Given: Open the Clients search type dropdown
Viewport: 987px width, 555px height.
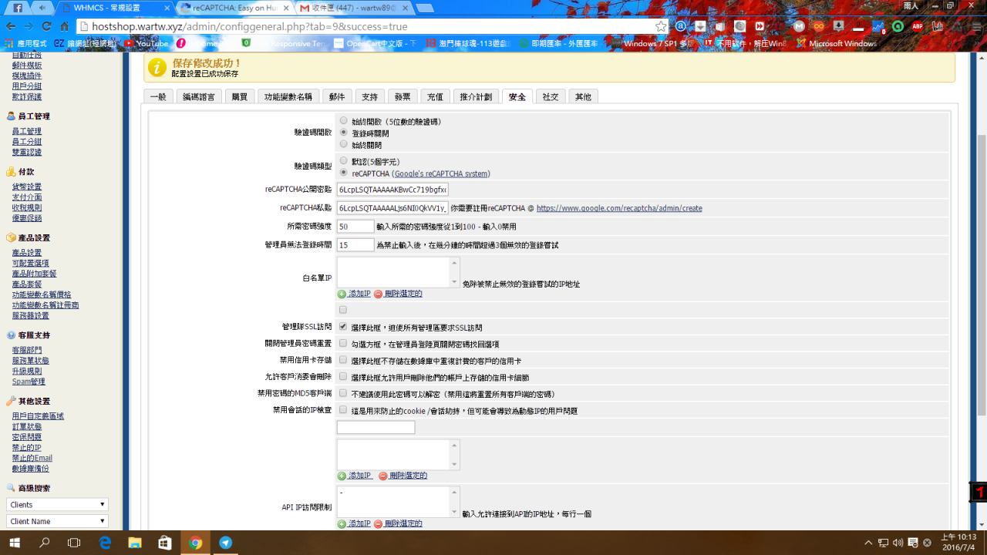Looking at the screenshot, I should 57,504.
